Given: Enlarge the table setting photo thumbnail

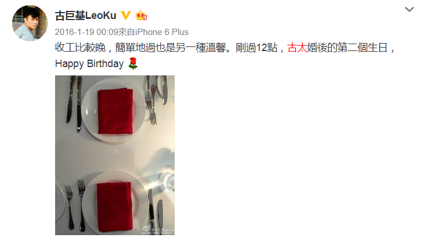Looking at the screenshot, I should tap(115, 155).
